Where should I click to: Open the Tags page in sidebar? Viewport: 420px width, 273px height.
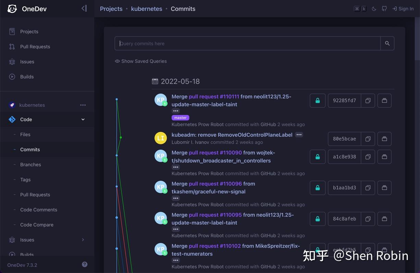tap(25, 180)
